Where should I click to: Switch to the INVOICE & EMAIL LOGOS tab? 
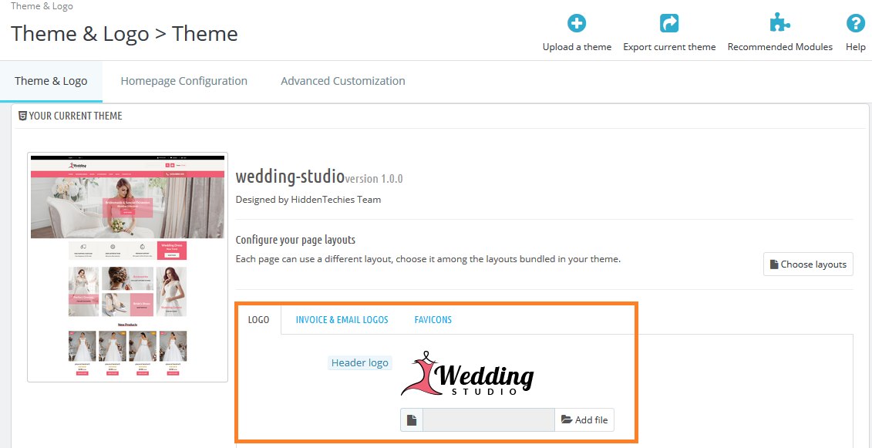pos(341,319)
